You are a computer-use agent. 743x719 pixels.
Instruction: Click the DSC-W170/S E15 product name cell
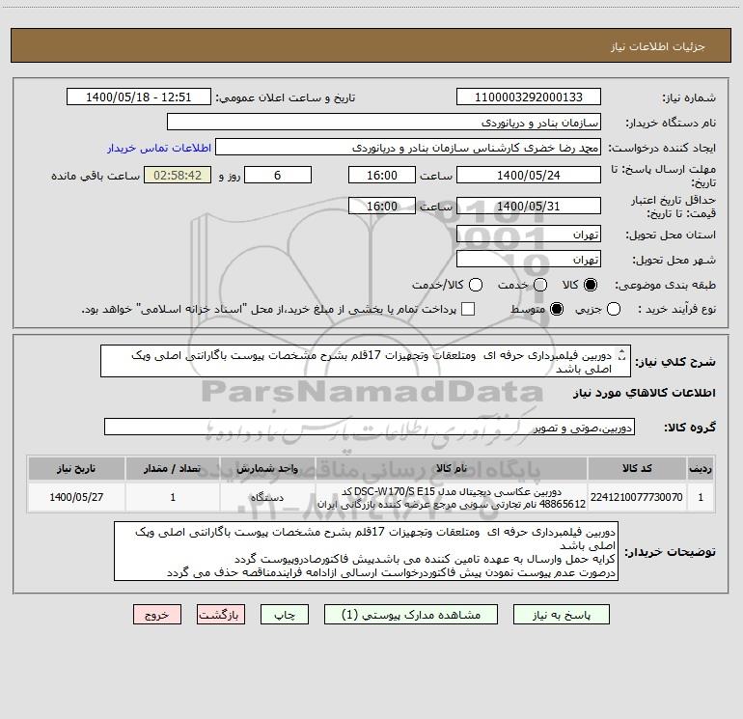tap(452, 497)
